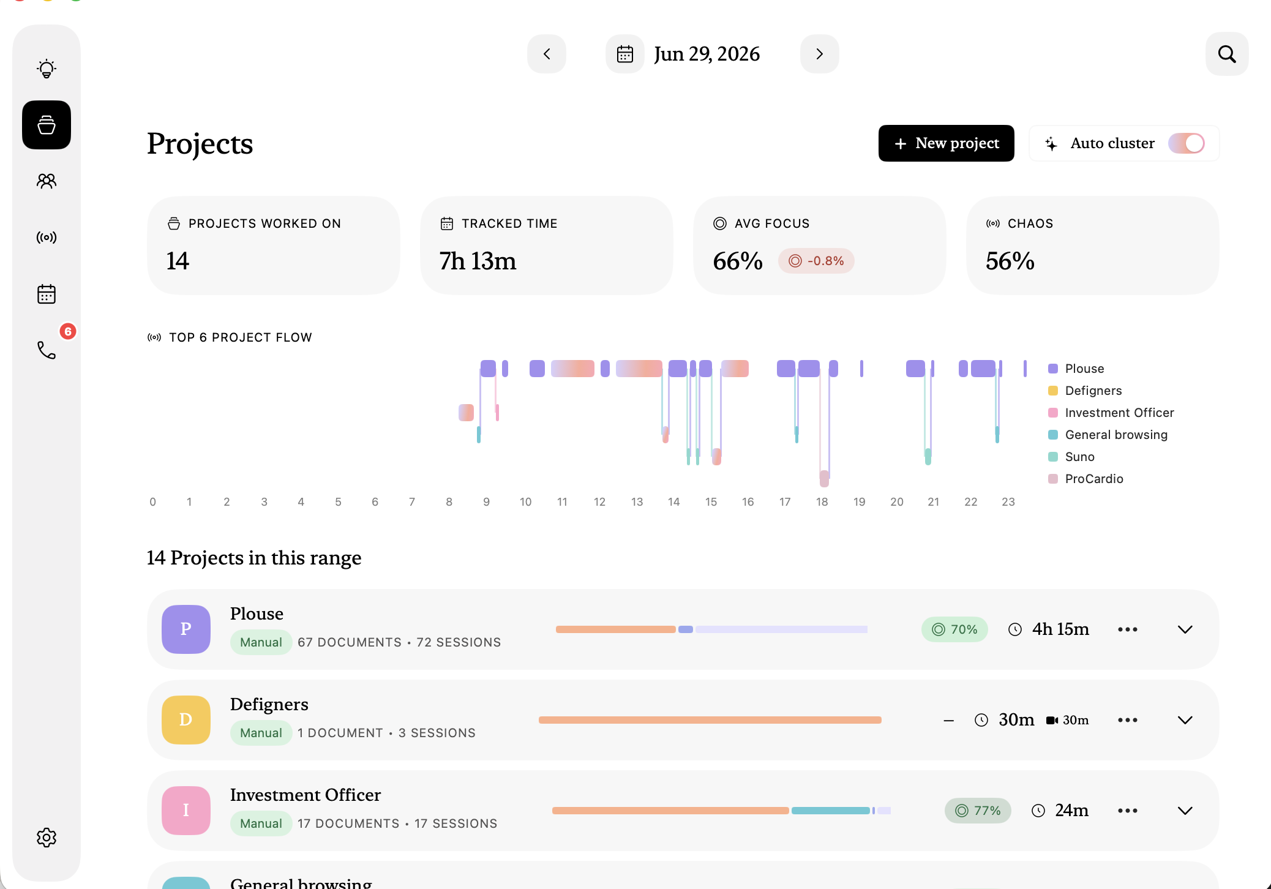Screen dimensions: 1271x889
Task: Select the Projects sidebar icon
Action: (47, 125)
